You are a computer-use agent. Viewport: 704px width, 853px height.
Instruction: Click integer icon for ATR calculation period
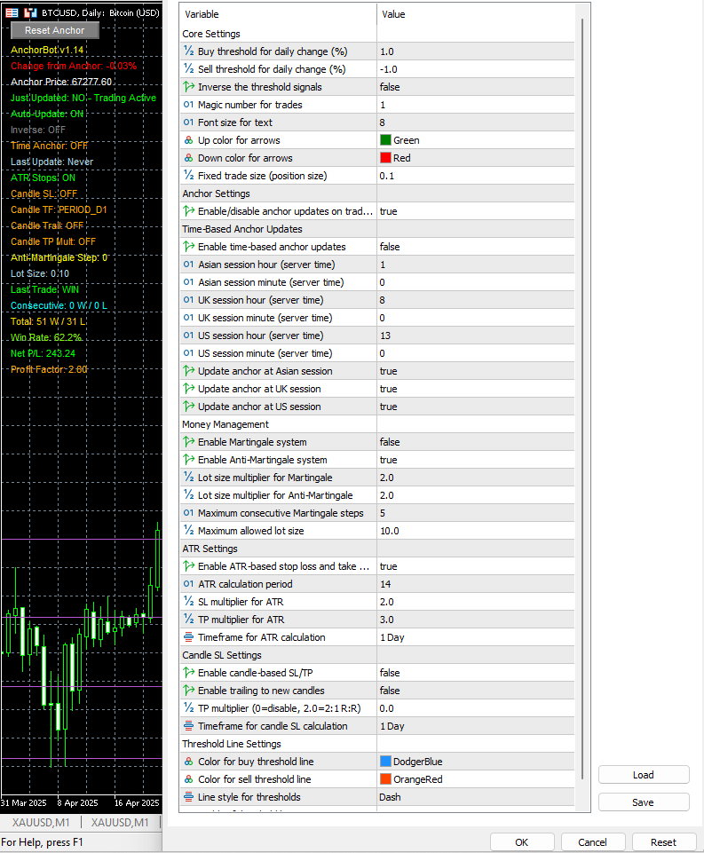coord(189,584)
